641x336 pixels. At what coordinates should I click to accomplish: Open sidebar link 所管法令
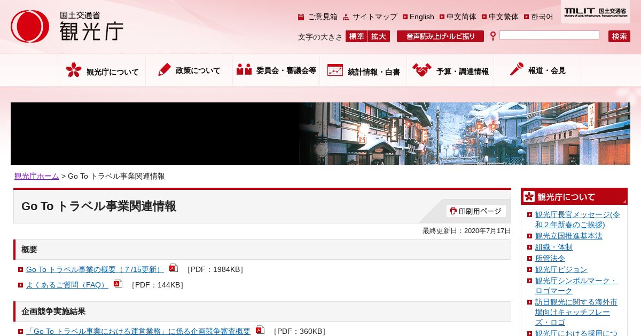[550, 258]
